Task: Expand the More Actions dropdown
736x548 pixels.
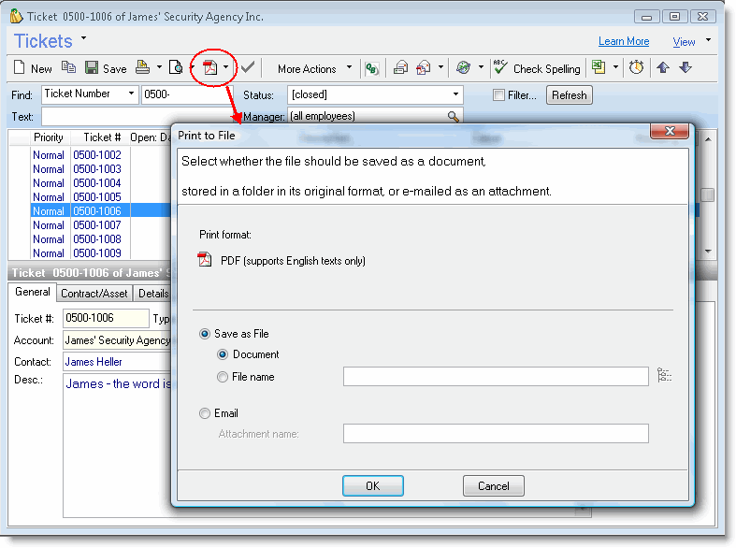Action: click(314, 68)
